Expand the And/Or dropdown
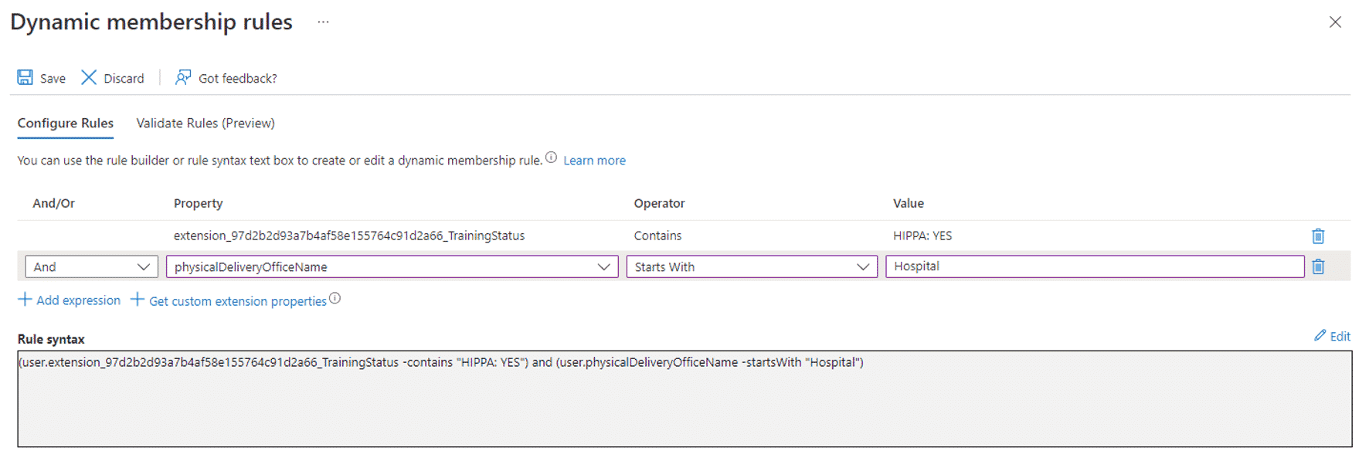This screenshot has height=468, width=1369. click(91, 266)
